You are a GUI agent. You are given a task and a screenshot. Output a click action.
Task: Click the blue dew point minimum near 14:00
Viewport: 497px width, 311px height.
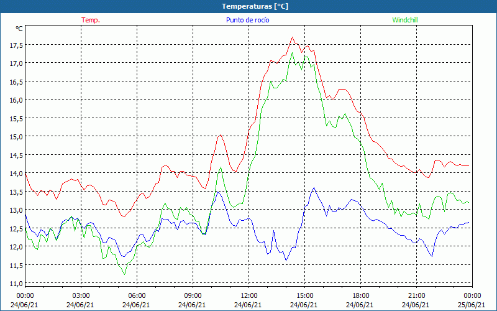click(x=286, y=261)
